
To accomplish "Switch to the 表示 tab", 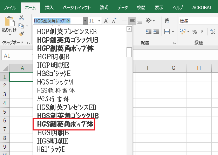I will pyautogui.click(x=159, y=7).
